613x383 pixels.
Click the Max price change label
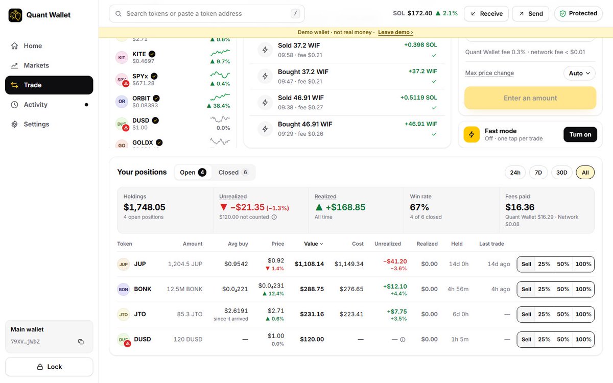(489, 73)
